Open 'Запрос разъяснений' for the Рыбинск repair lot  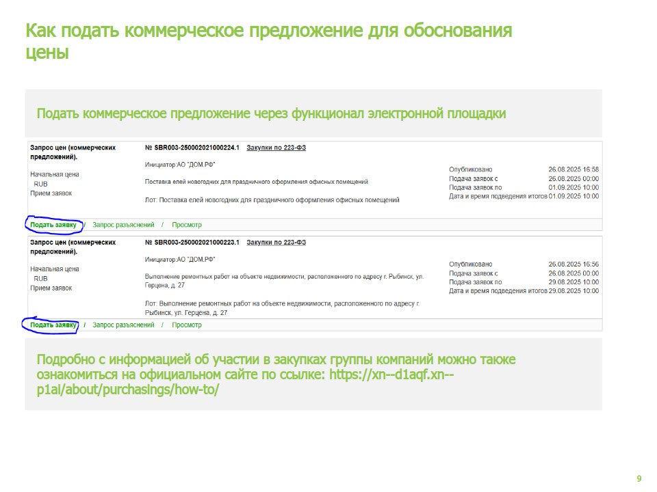tap(123, 325)
